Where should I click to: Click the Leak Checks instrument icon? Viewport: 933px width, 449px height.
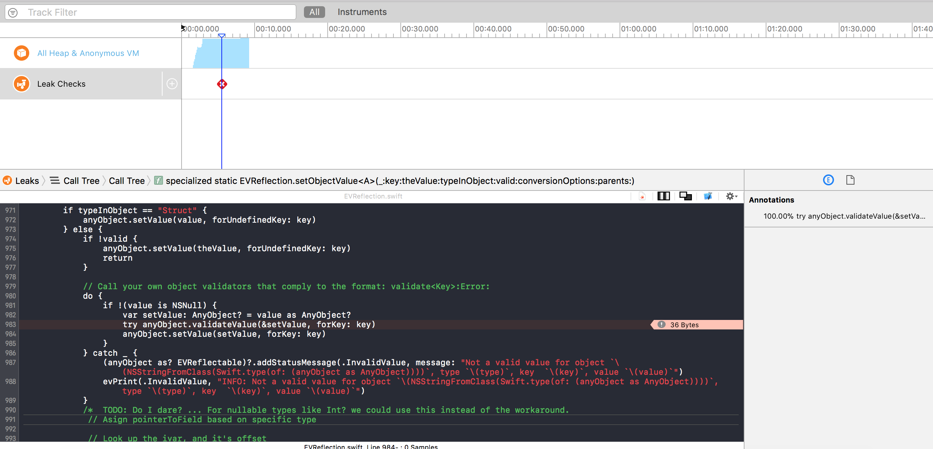(x=22, y=83)
